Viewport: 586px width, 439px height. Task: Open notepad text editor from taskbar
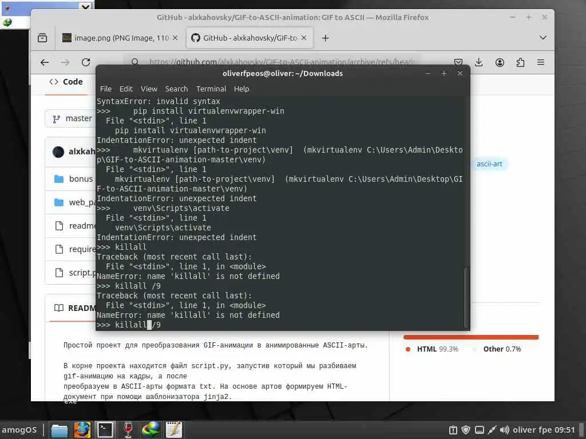[x=174, y=430]
